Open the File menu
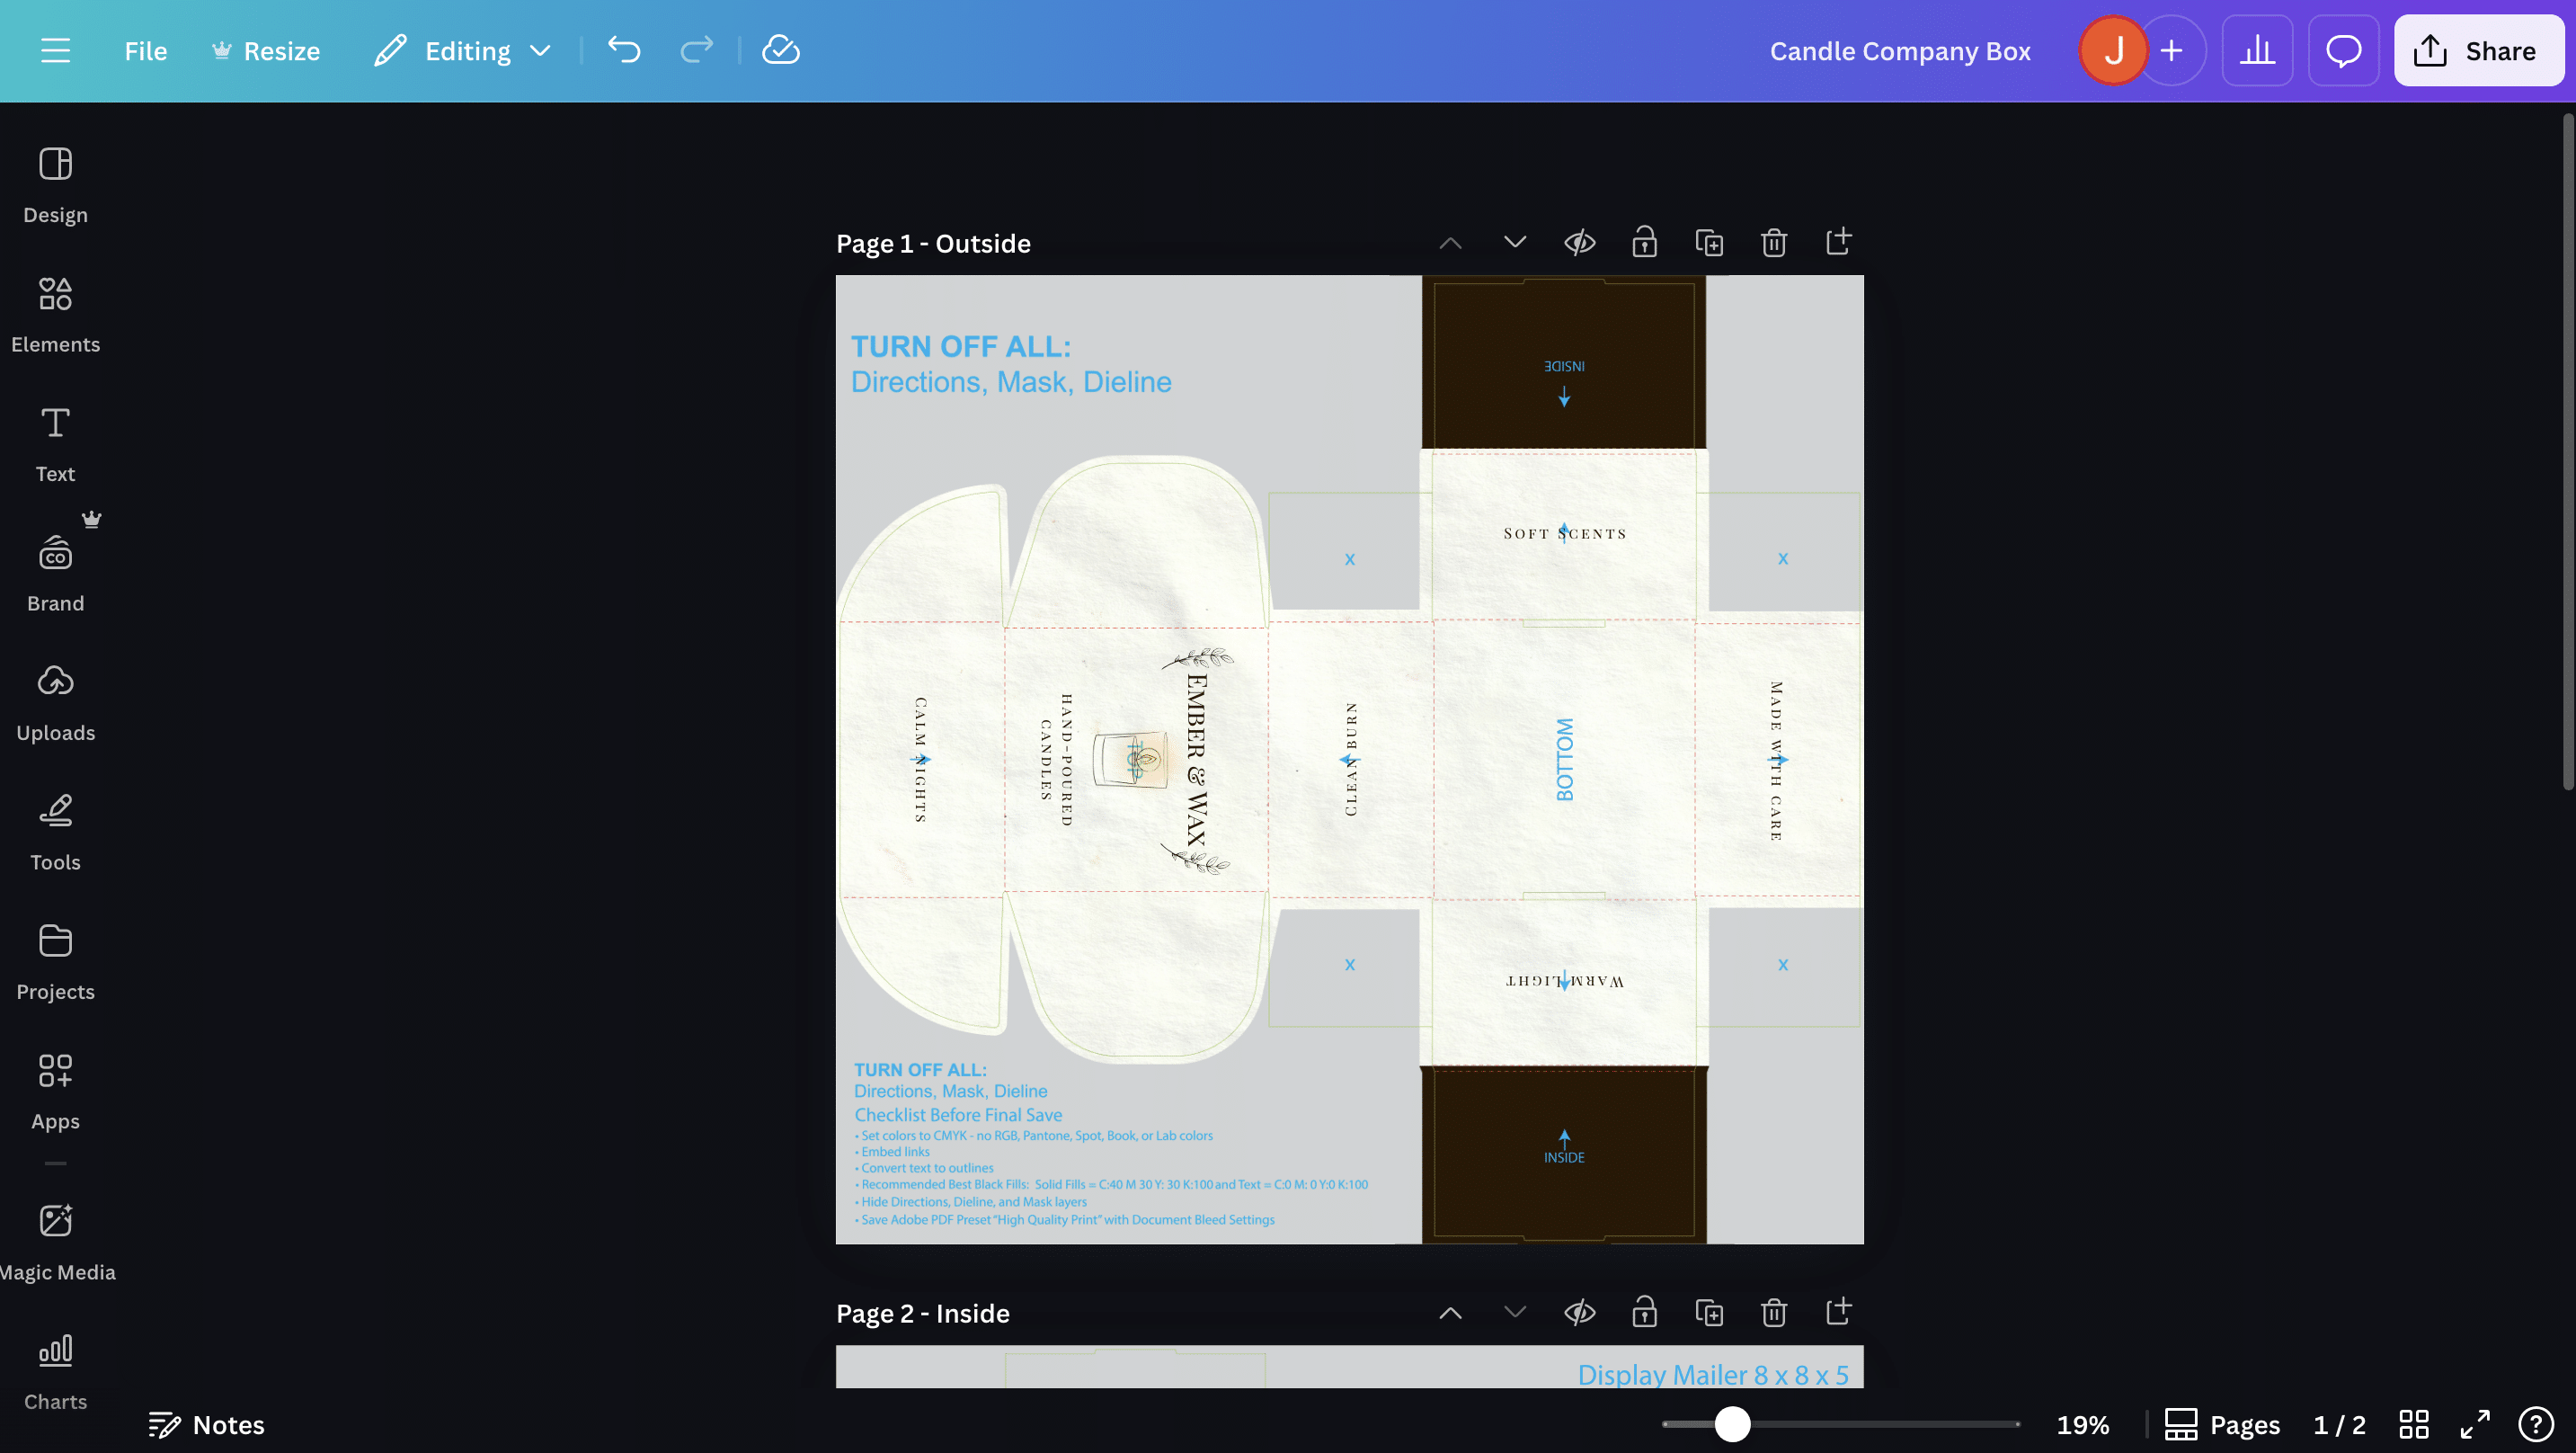The image size is (2576, 1453). pyautogui.click(x=145, y=50)
